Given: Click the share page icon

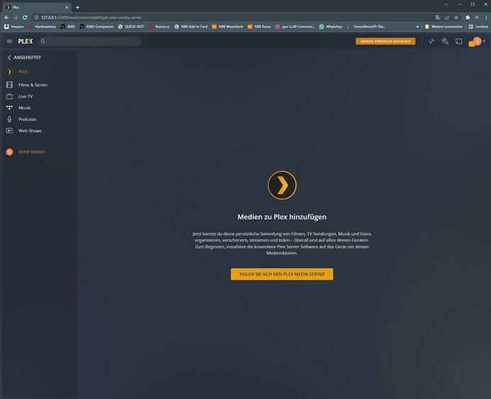Looking at the screenshot, I should click(447, 18).
